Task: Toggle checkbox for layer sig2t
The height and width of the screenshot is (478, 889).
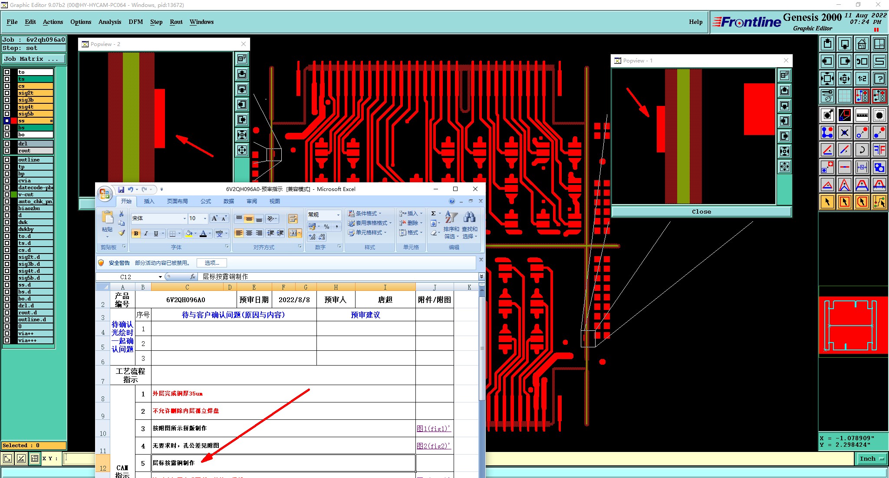Action: click(x=7, y=93)
